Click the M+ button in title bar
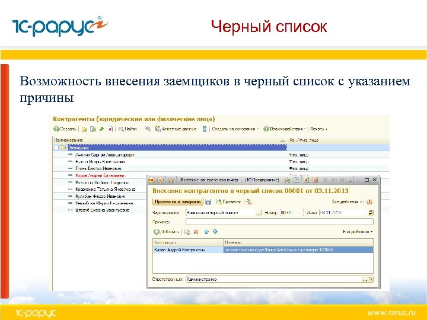 point(334,180)
